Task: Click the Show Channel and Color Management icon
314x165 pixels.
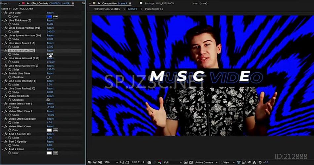Action: tap(160, 162)
